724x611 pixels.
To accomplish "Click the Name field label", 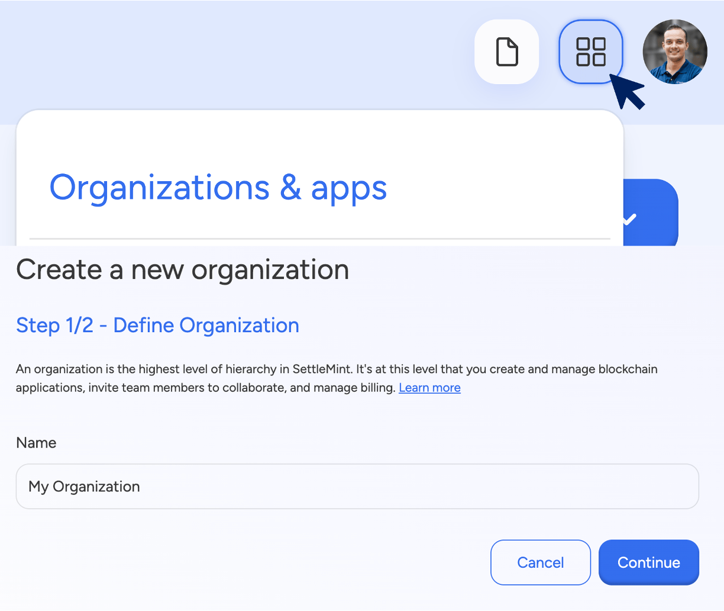I will (36, 443).
